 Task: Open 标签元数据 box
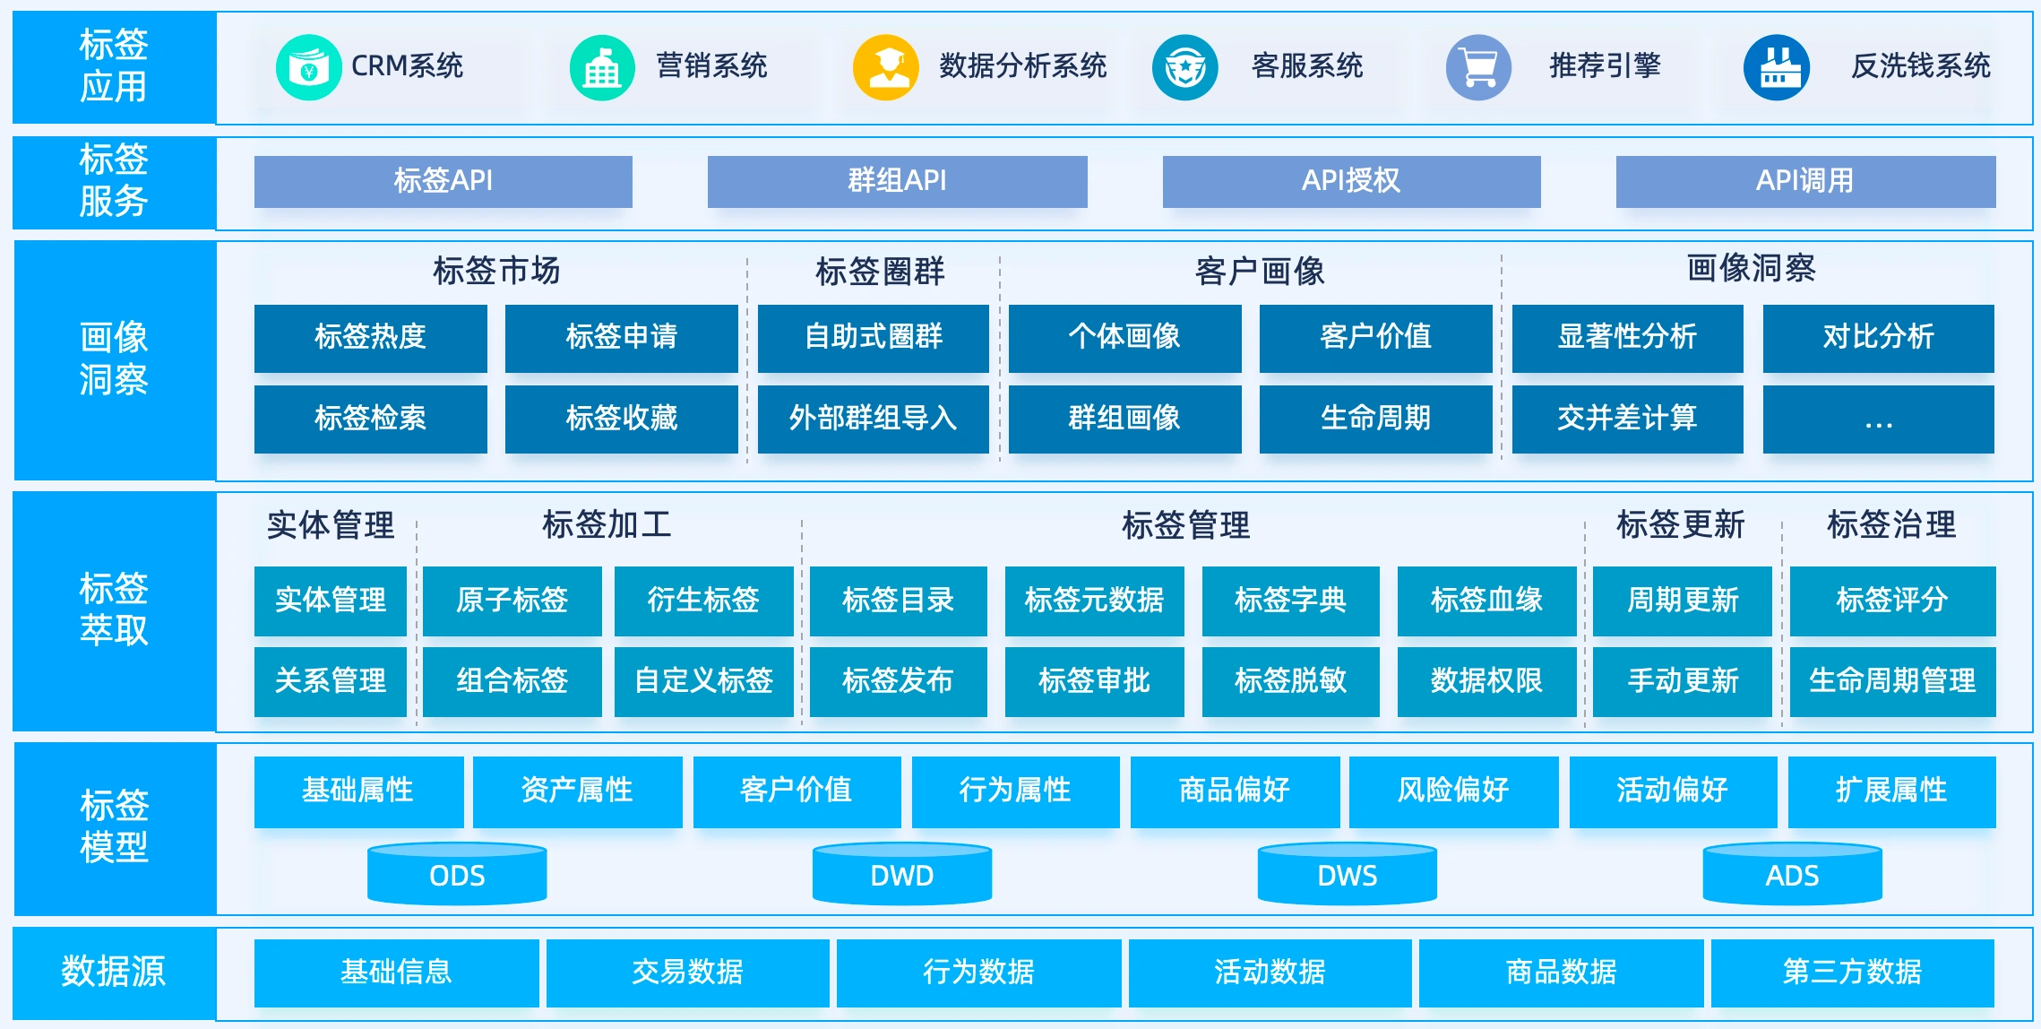pyautogui.click(x=1095, y=601)
